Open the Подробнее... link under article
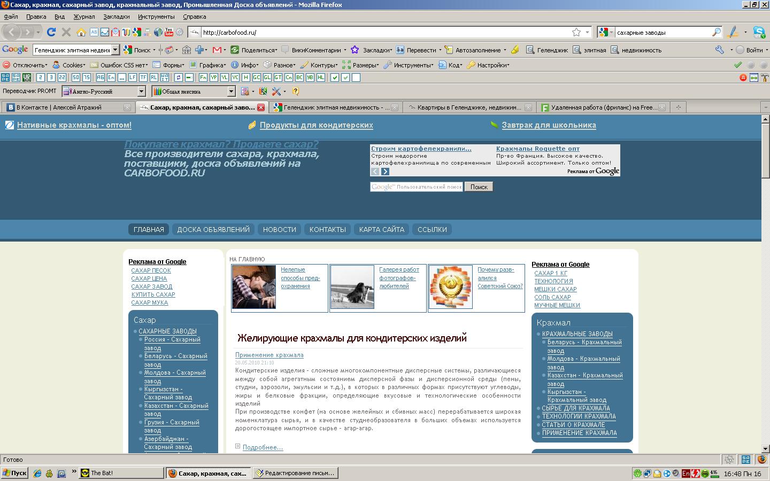 point(263,447)
